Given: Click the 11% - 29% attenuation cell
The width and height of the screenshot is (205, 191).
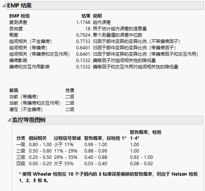Looking at the screenshot, I should coord(66,151).
